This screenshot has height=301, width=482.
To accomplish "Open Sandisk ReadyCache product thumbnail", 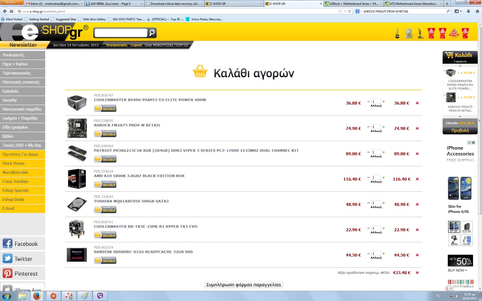I will [x=77, y=255].
